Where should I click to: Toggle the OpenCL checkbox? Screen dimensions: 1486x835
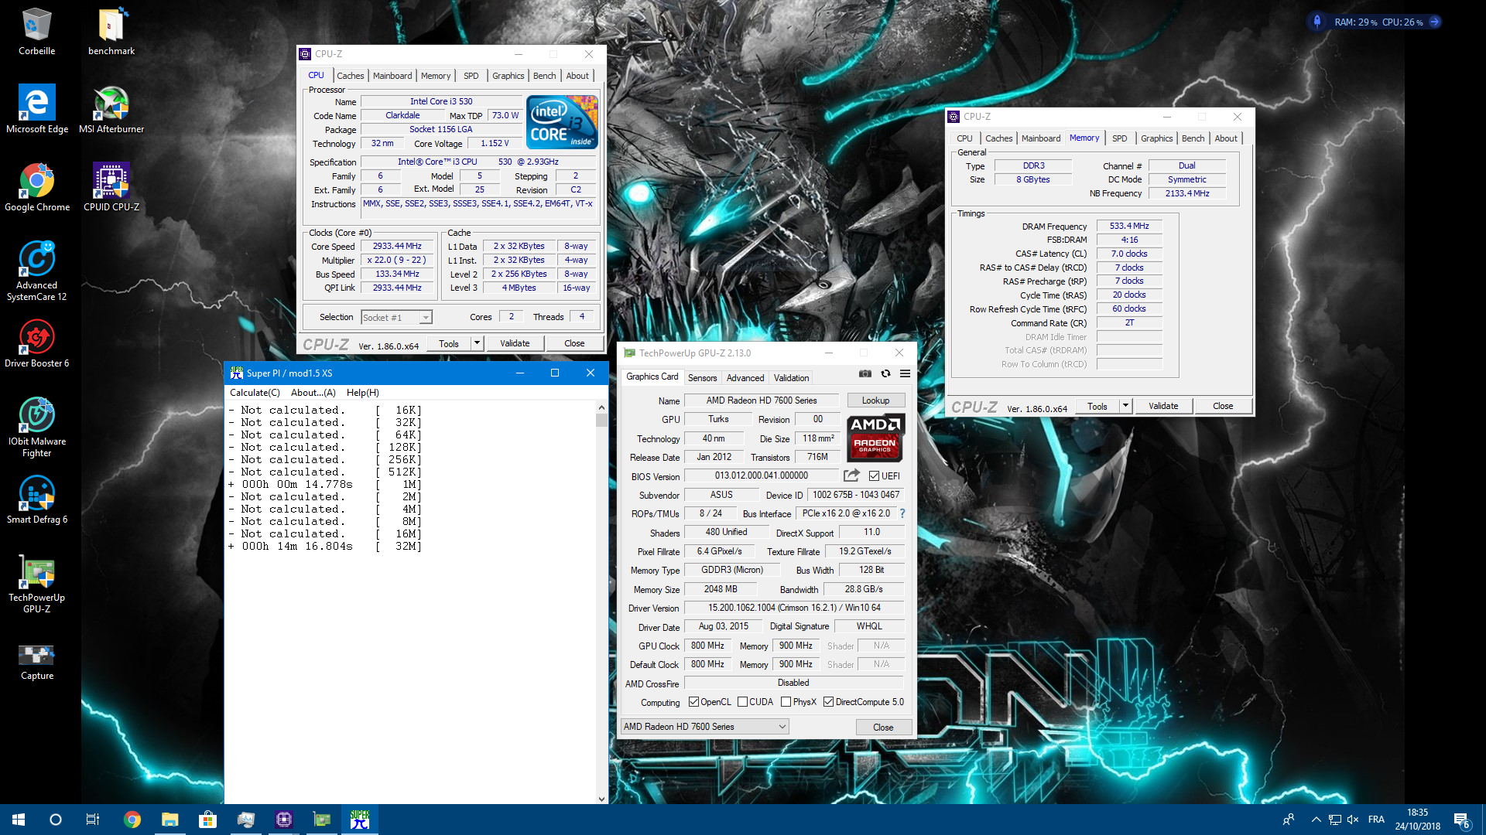click(x=693, y=702)
